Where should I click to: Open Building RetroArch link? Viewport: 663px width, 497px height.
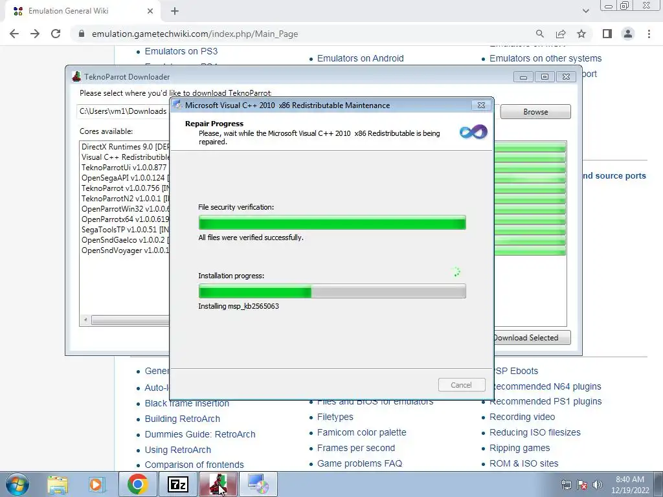click(182, 419)
